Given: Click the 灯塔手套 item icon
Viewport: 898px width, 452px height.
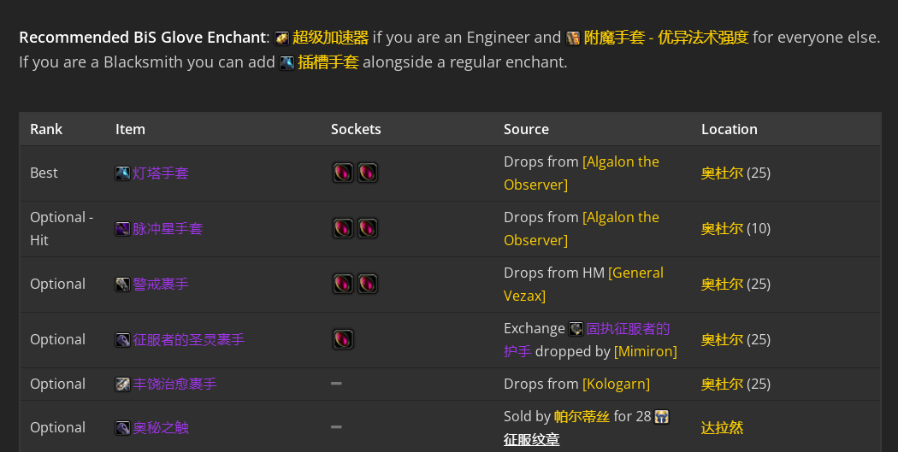Looking at the screenshot, I should [123, 173].
